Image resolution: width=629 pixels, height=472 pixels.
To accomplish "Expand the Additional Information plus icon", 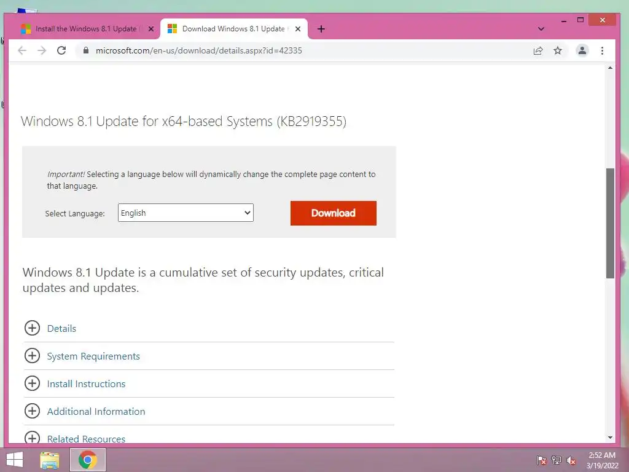I will click(32, 411).
